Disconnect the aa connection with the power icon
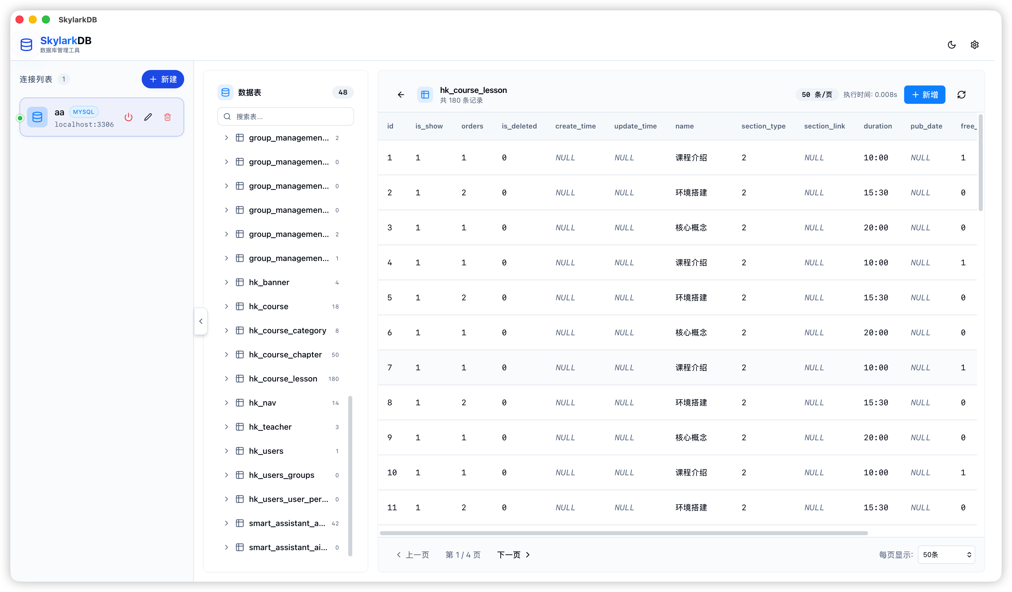 click(129, 117)
